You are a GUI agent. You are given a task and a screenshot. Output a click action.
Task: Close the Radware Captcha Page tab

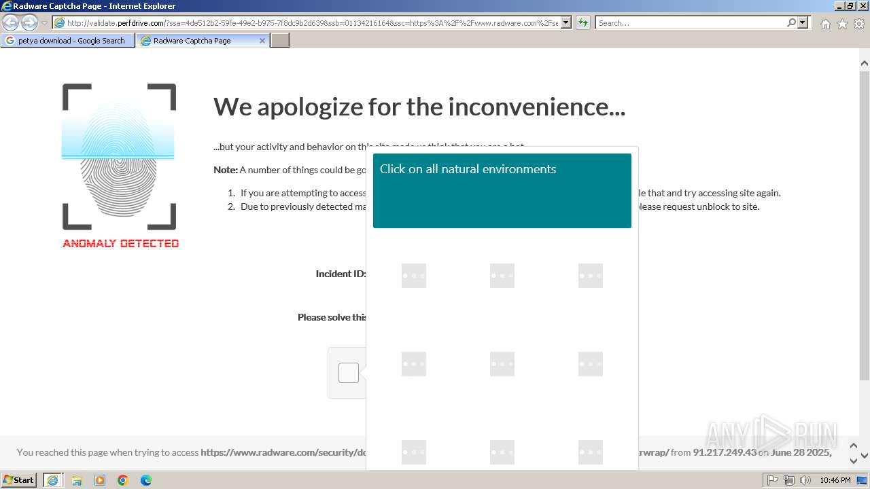(x=262, y=41)
